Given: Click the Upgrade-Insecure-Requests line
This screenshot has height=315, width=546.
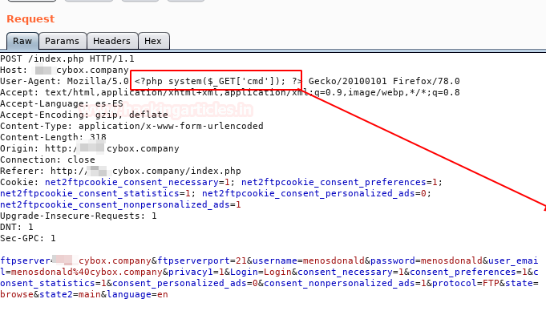Looking at the screenshot, I should point(79,216).
